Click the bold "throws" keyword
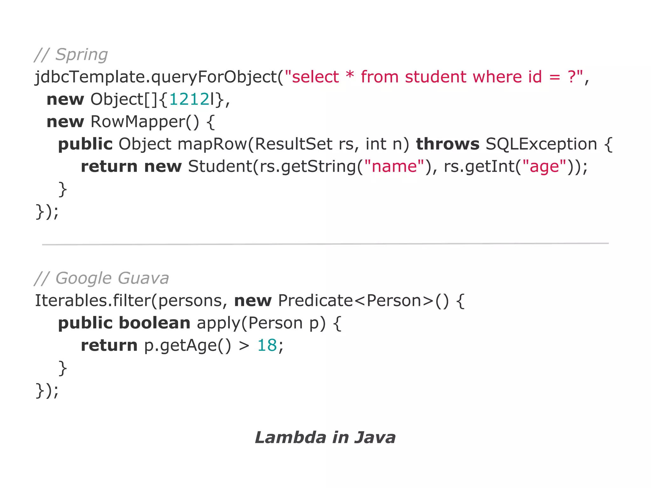 point(448,144)
